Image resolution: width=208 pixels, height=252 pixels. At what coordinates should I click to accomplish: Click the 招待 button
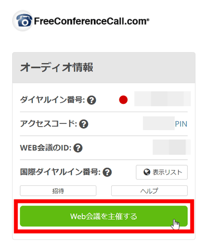pyautogui.click(x=58, y=191)
